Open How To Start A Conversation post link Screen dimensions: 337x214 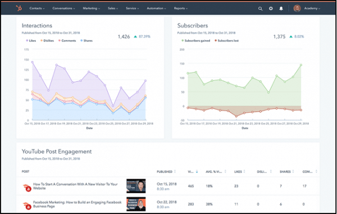tap(75, 186)
